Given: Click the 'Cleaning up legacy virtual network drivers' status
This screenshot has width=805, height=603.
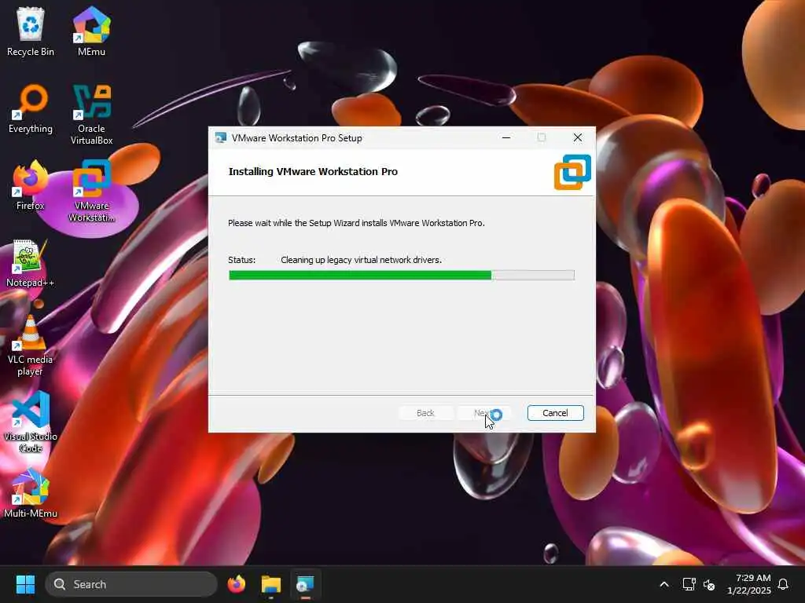Looking at the screenshot, I should click(361, 260).
